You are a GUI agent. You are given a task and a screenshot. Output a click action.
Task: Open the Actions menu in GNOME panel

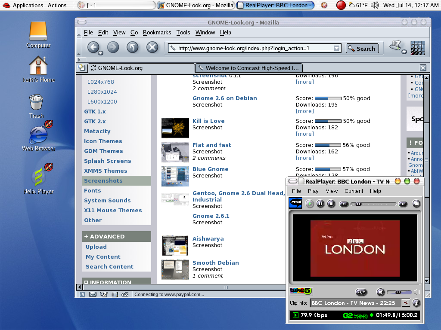click(x=57, y=5)
